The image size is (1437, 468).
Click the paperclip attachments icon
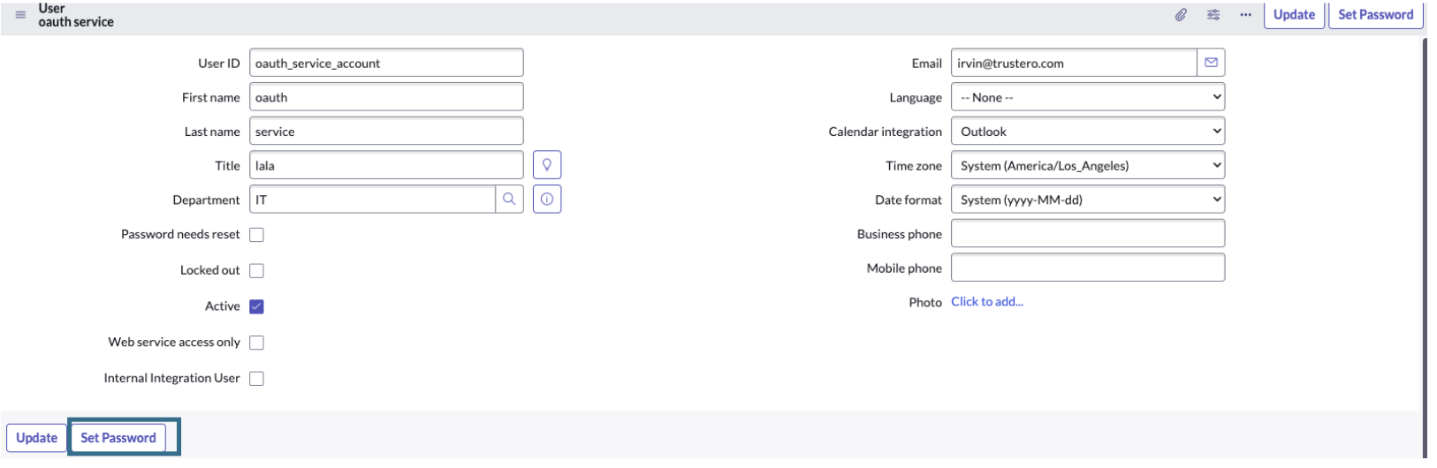pyautogui.click(x=1181, y=15)
